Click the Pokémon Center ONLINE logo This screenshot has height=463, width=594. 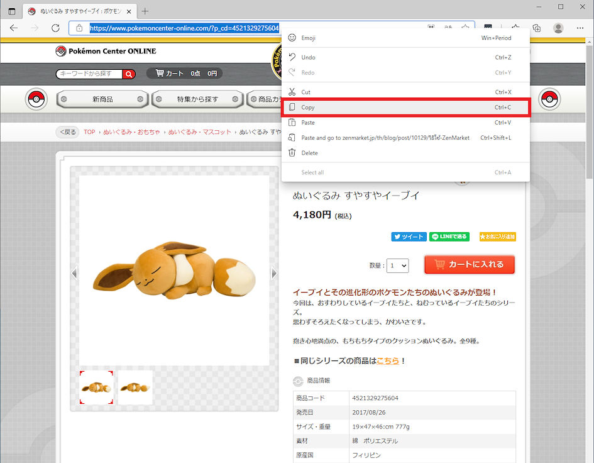click(106, 51)
